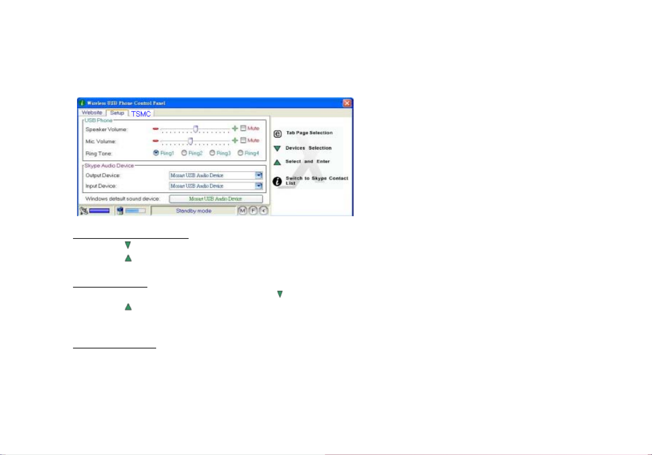Increase speaker volume with green plus icon

point(235,129)
